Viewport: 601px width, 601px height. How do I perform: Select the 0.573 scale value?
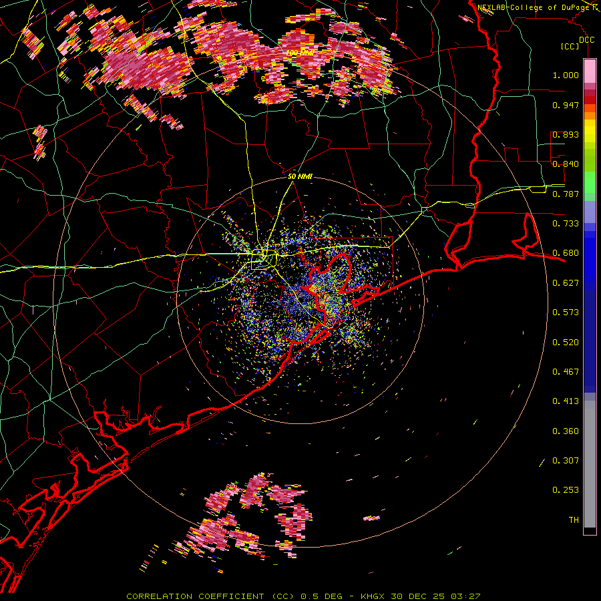tap(566, 313)
